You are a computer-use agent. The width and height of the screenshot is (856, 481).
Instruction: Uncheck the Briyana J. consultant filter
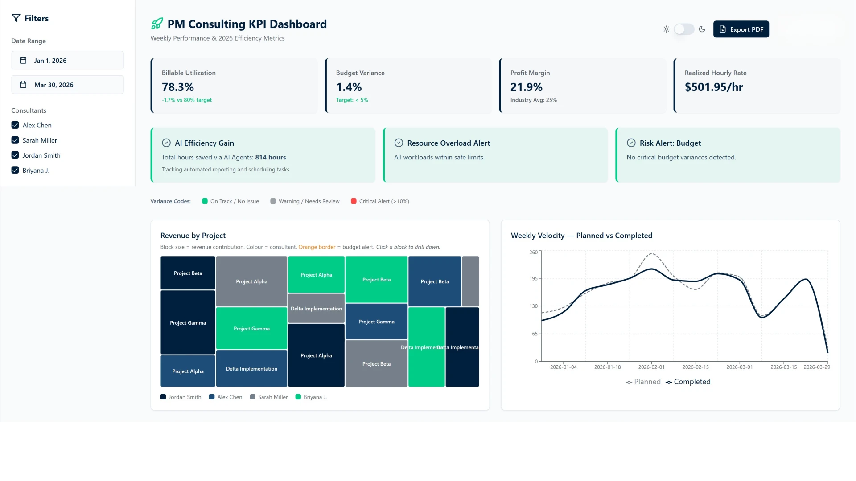click(x=15, y=171)
